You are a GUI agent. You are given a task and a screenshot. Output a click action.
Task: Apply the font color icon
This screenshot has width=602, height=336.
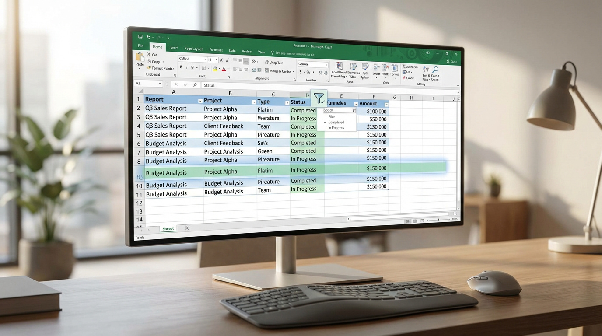(x=224, y=68)
